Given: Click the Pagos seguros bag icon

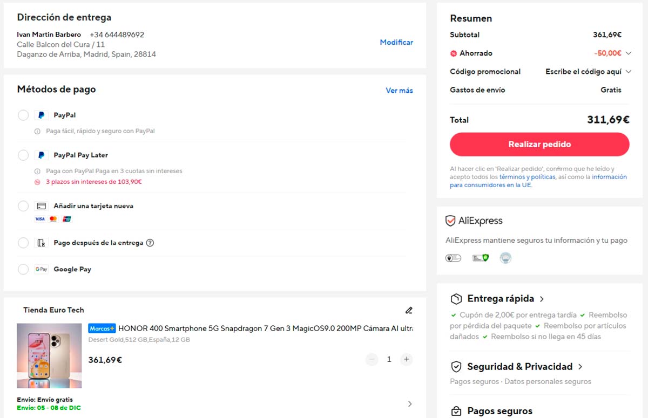Looking at the screenshot, I should pyautogui.click(x=456, y=411).
